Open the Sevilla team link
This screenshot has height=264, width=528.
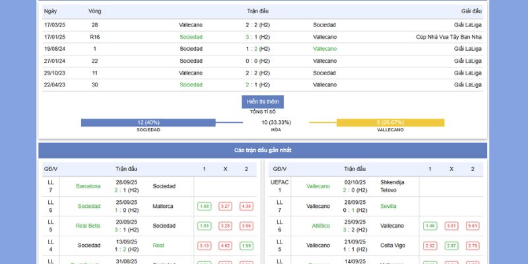(389, 206)
